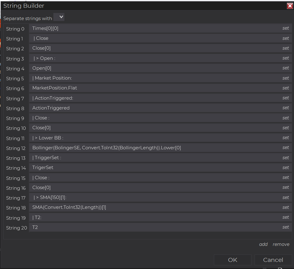
Task: Select the '| TriggerSet :' field
Action: (160, 158)
